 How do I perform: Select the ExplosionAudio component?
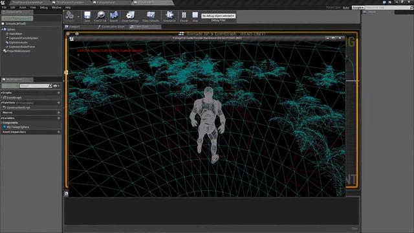tap(18, 42)
